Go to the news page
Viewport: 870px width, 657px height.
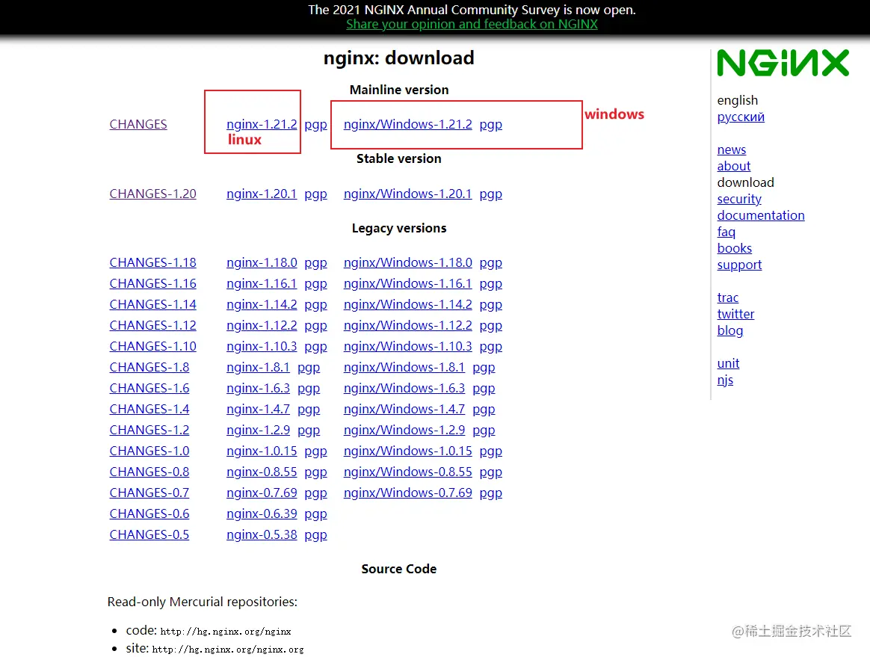(731, 149)
